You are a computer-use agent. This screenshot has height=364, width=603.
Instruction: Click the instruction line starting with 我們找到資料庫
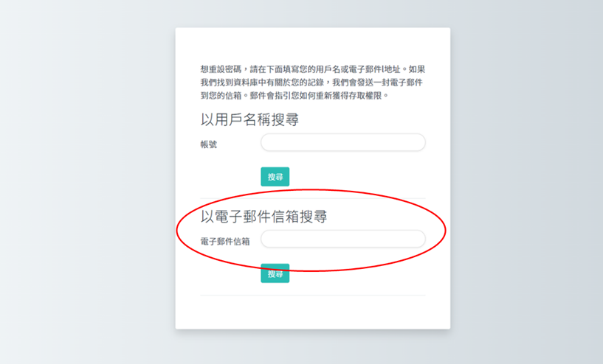click(313, 83)
